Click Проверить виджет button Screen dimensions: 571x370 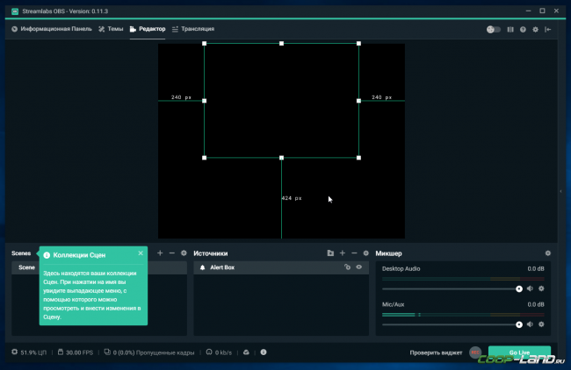[x=436, y=352]
